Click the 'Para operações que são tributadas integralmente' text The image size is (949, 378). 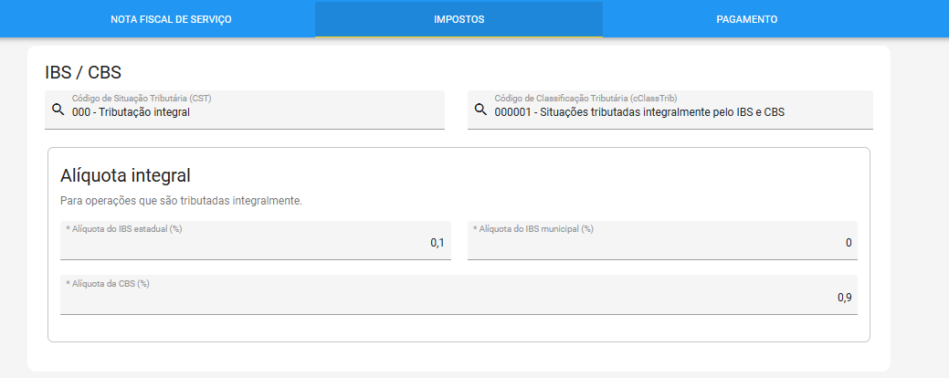click(181, 201)
